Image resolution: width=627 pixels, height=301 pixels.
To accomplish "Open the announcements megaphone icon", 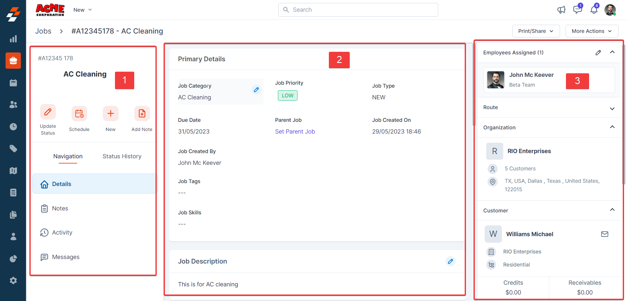I will click(x=561, y=10).
